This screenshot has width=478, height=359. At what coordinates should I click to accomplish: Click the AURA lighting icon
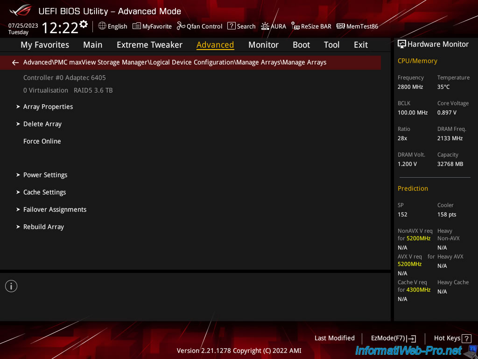tap(265, 26)
